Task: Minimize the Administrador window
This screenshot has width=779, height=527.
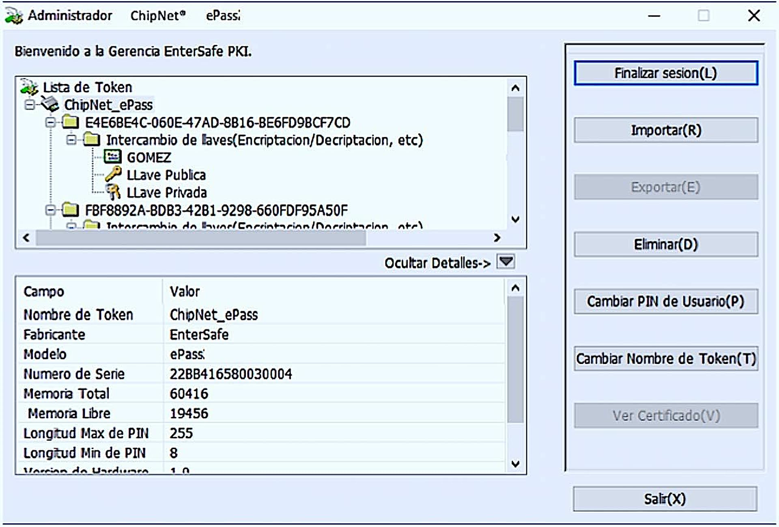Action: [x=654, y=16]
